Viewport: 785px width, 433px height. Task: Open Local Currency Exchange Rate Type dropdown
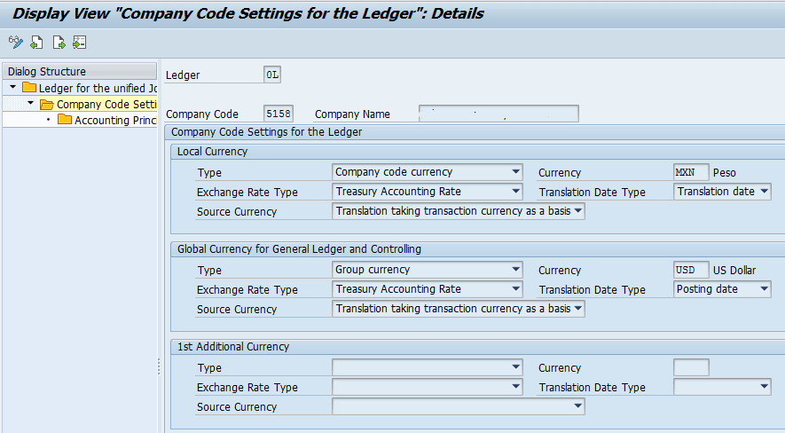[x=516, y=191]
